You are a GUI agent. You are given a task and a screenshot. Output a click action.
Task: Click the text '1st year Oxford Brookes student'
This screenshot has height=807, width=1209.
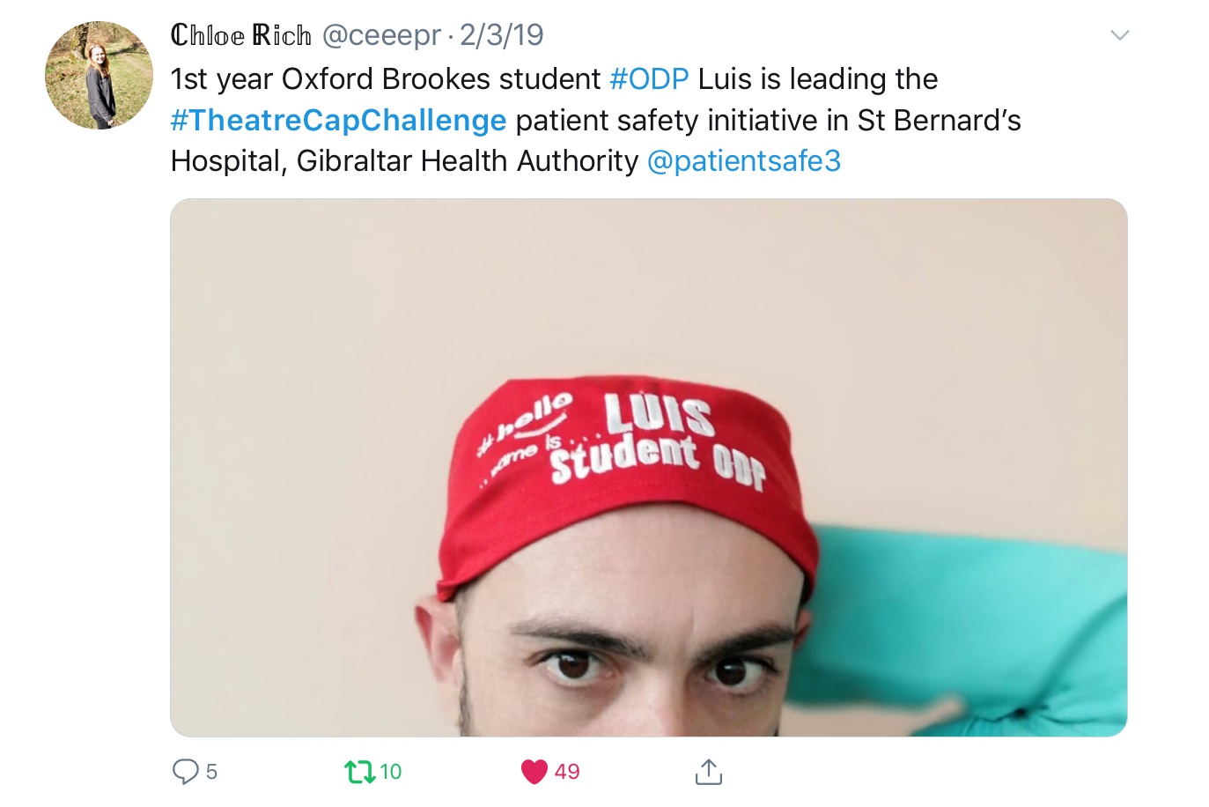[x=385, y=79]
